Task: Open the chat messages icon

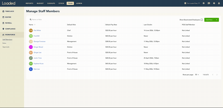Action: point(209,3)
